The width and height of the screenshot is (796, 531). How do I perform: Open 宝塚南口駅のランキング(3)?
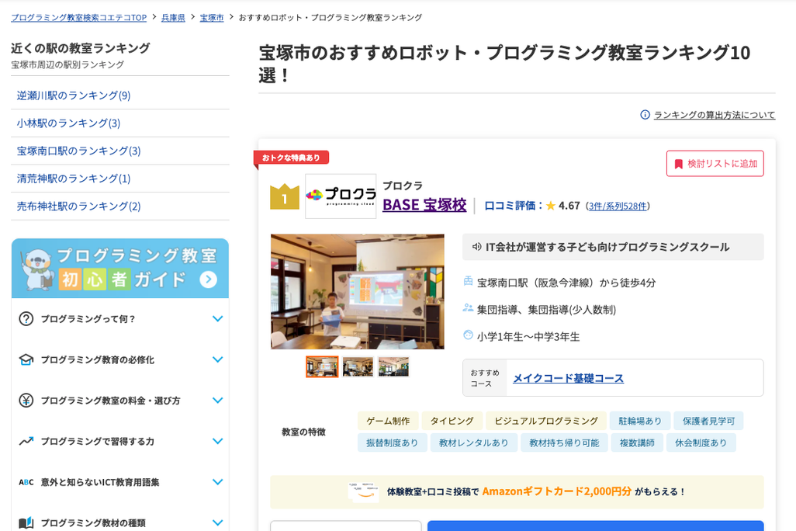click(78, 151)
